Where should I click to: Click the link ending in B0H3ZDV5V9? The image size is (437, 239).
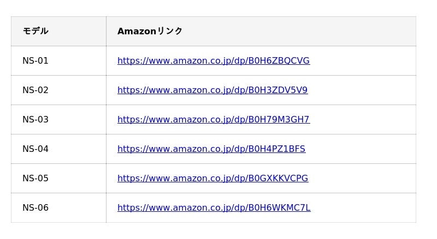pos(212,90)
